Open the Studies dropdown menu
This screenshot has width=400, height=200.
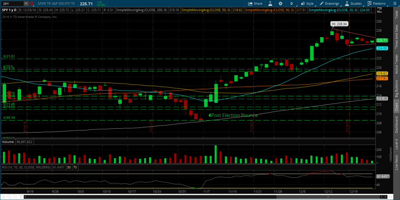[x=353, y=4]
